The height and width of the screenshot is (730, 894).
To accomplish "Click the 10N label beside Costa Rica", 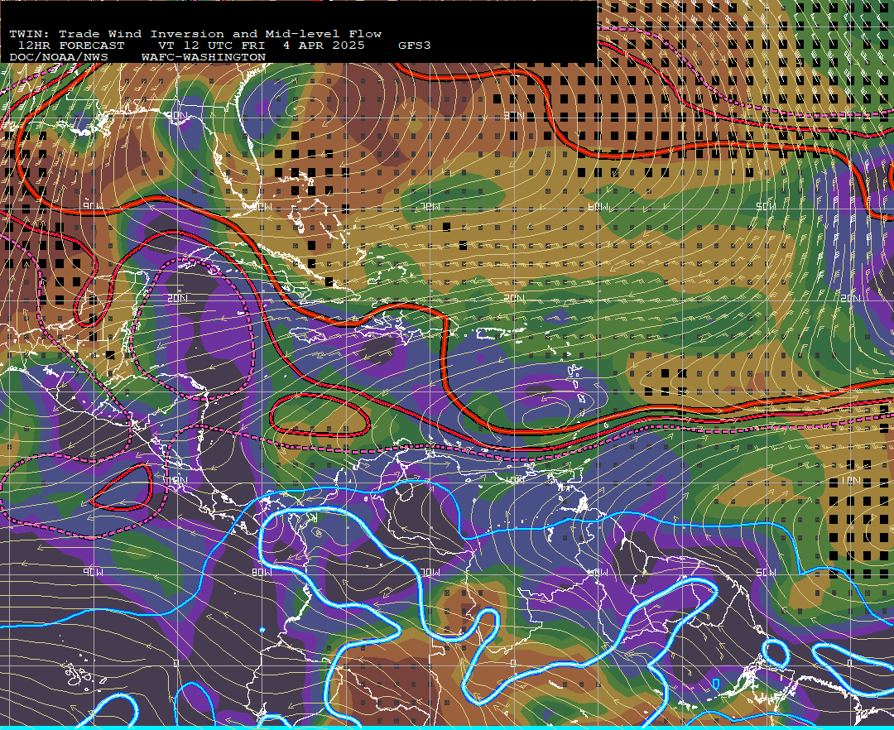I will tap(177, 480).
